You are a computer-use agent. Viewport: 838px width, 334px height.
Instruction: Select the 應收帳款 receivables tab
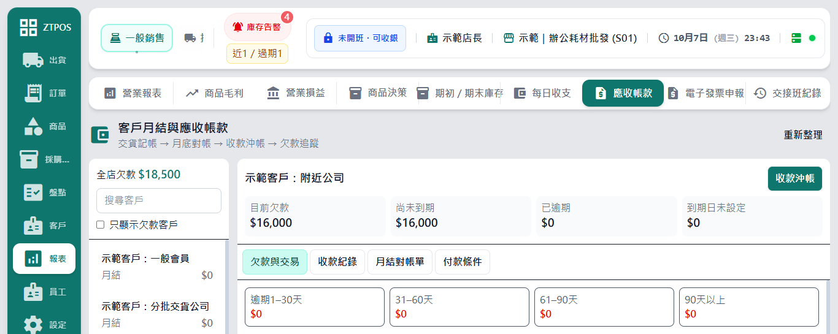623,93
